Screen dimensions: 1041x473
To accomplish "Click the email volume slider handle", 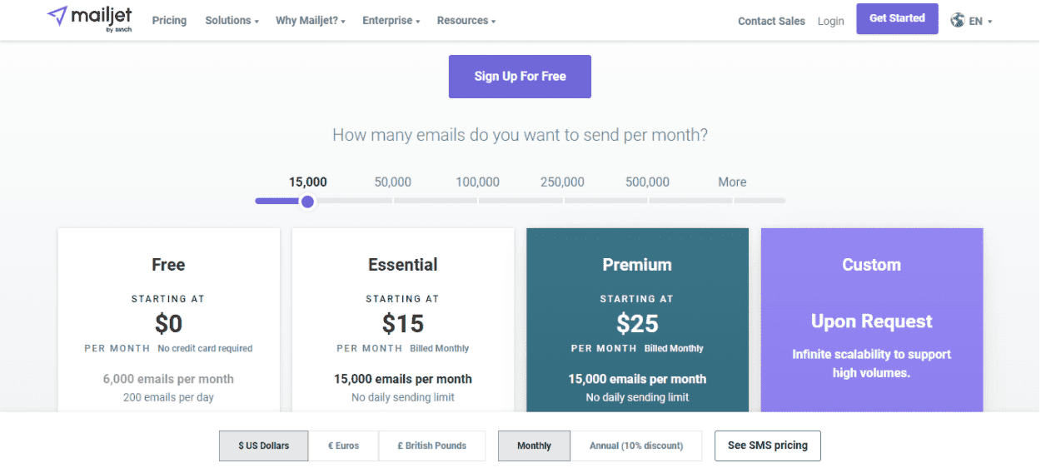I will point(307,202).
